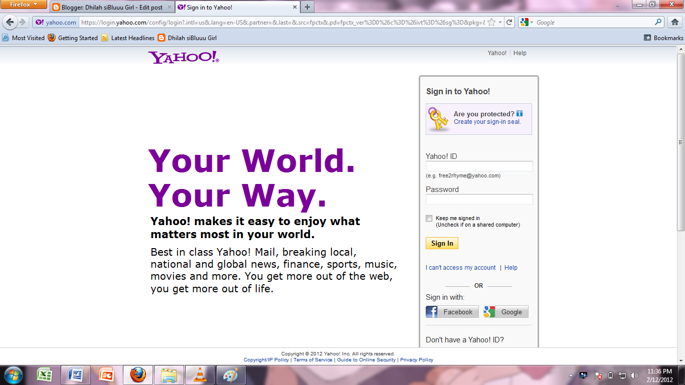Focus the Password input field
The width and height of the screenshot is (685, 385).
pyautogui.click(x=479, y=200)
